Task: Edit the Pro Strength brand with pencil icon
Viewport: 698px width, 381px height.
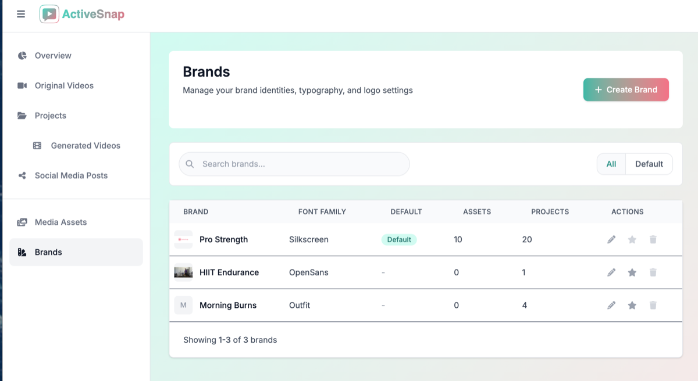Action: tap(611, 239)
